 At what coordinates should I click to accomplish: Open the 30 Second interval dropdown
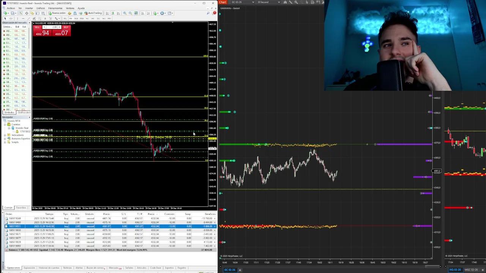click(268, 2)
